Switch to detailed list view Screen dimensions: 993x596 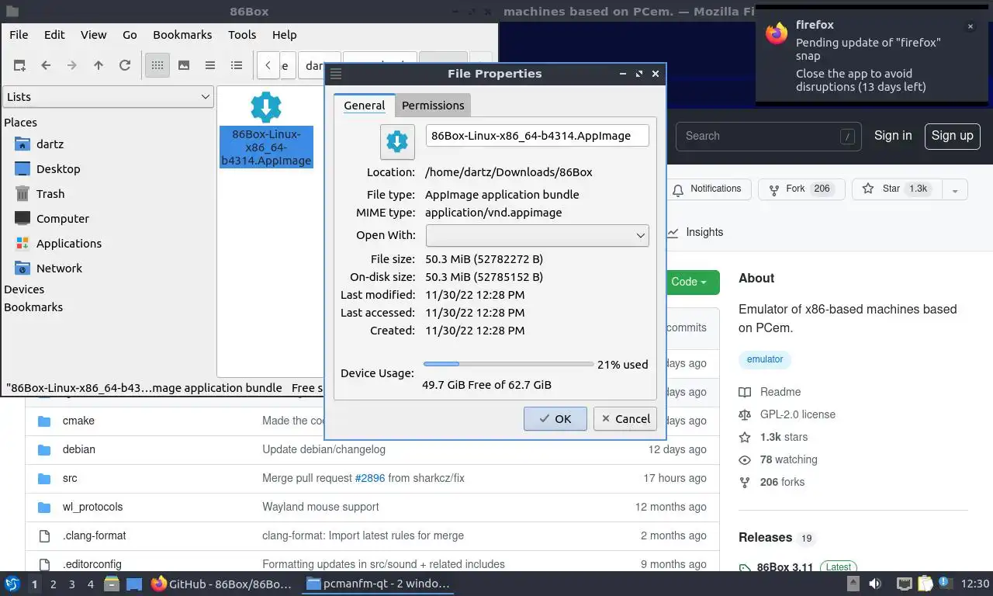[237, 65]
